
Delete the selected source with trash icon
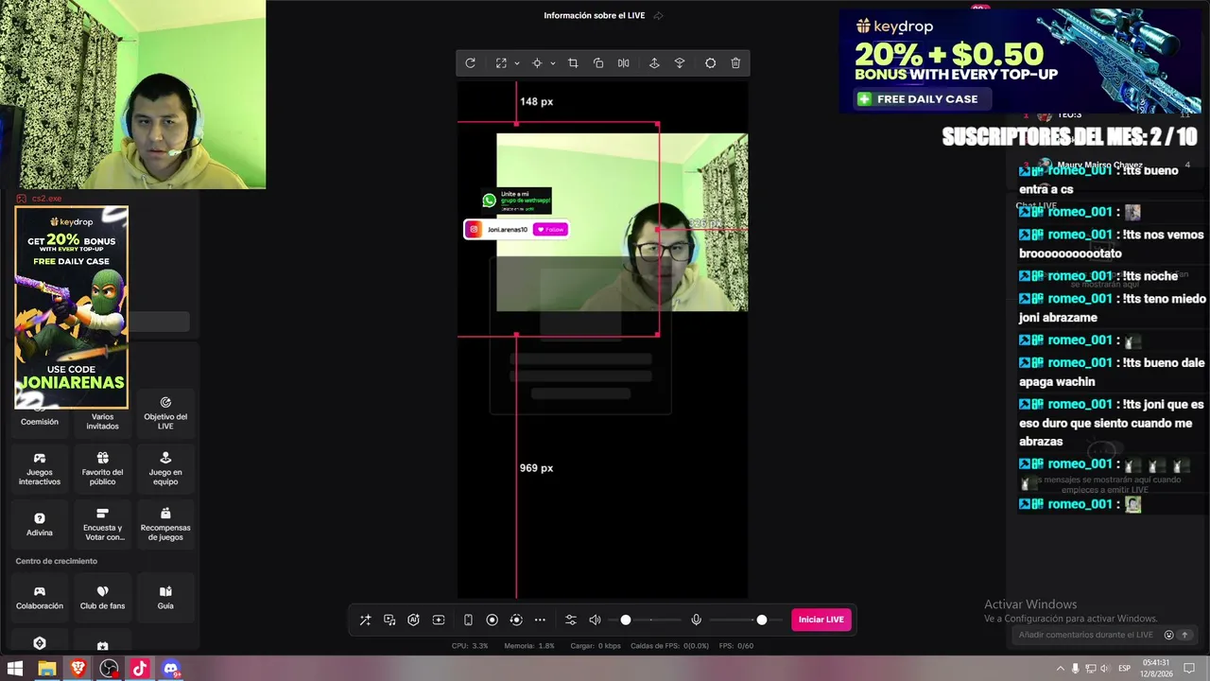tap(736, 63)
